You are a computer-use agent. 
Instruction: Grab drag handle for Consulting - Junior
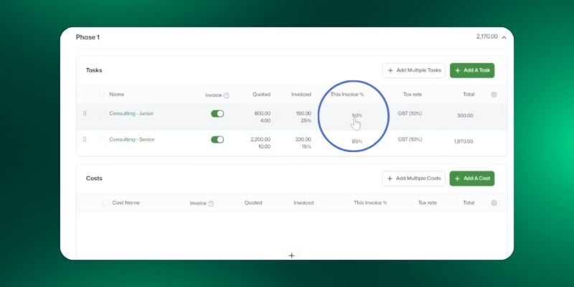(85, 113)
